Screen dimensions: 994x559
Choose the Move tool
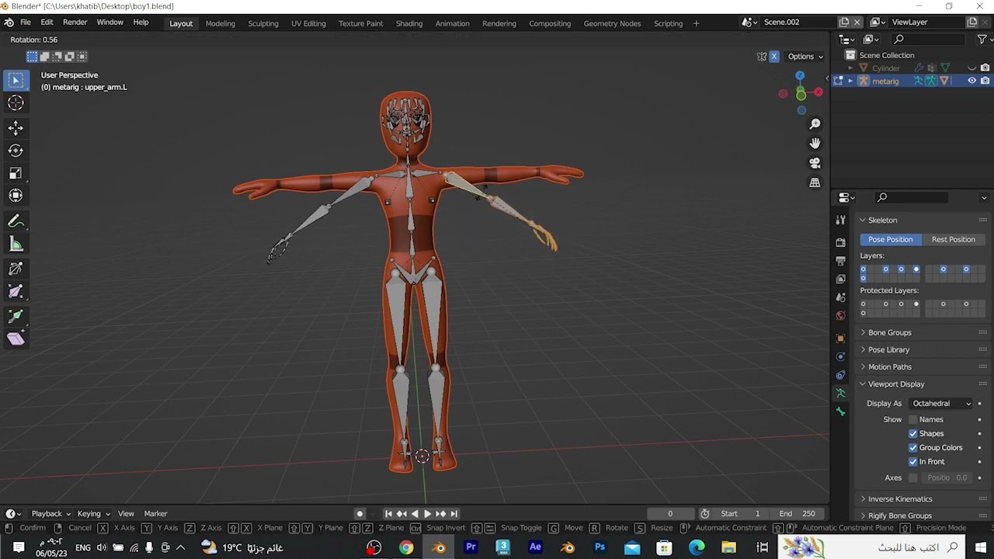point(16,128)
